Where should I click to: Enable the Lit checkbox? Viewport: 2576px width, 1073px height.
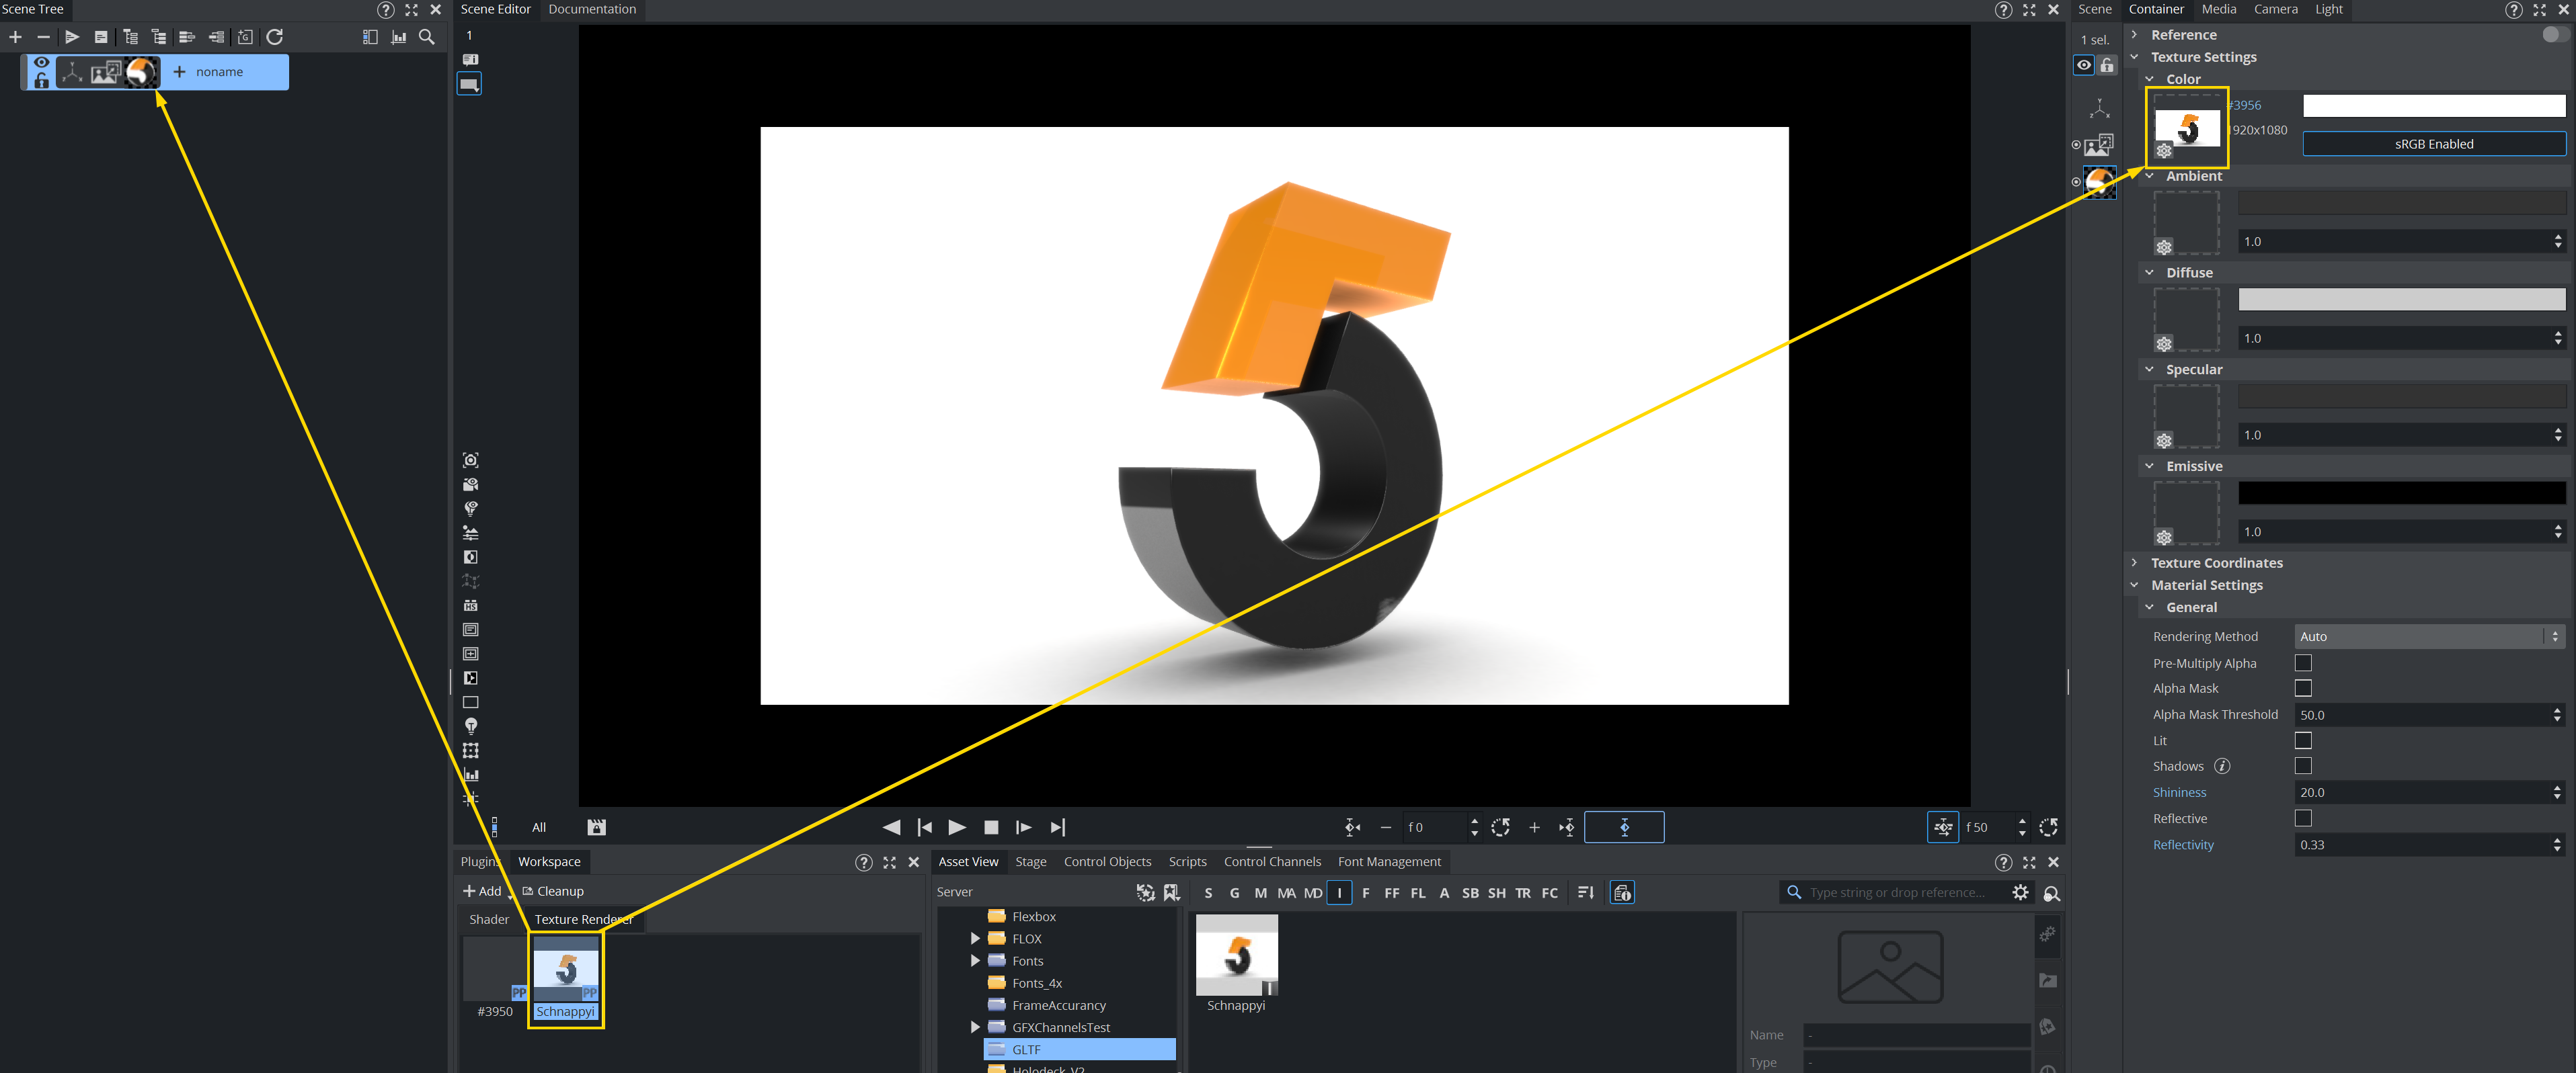point(2303,740)
